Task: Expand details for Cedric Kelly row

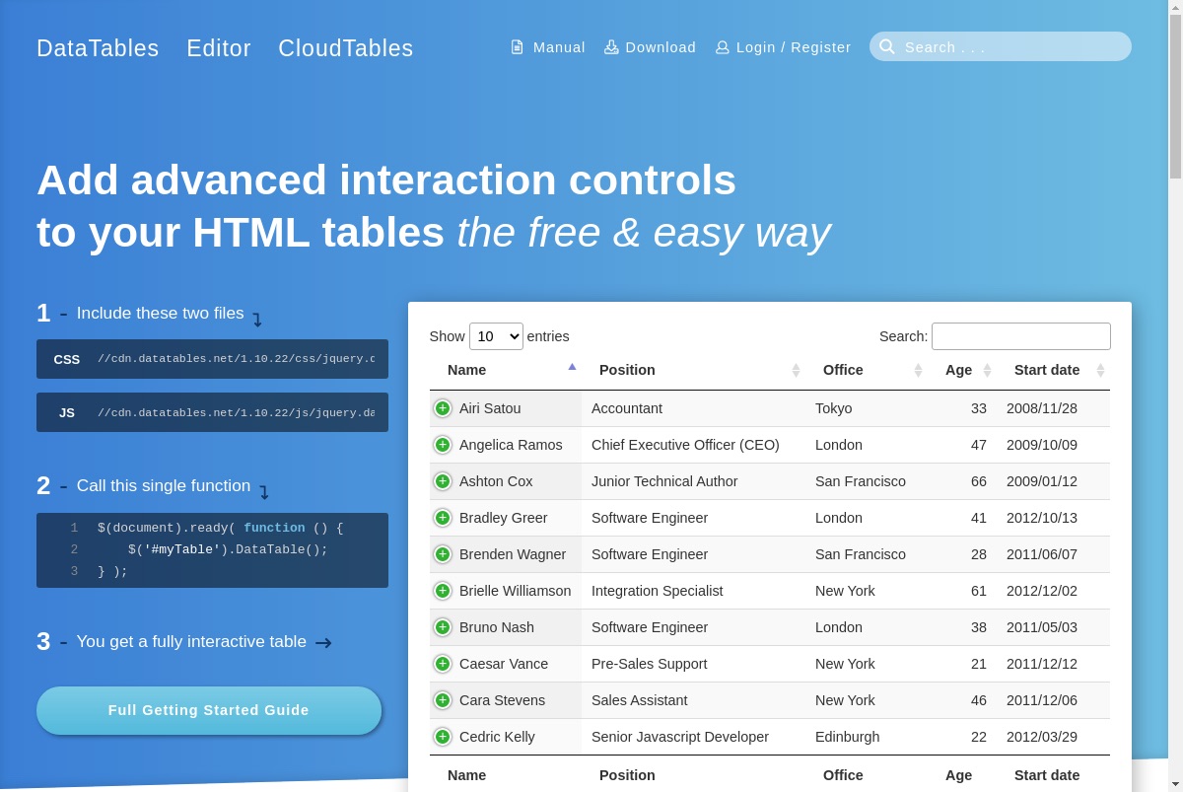Action: coord(443,737)
